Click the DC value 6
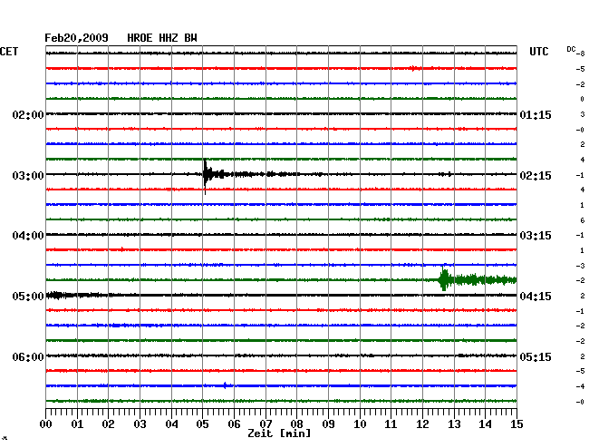The height and width of the screenshot is (448, 589). click(x=583, y=220)
